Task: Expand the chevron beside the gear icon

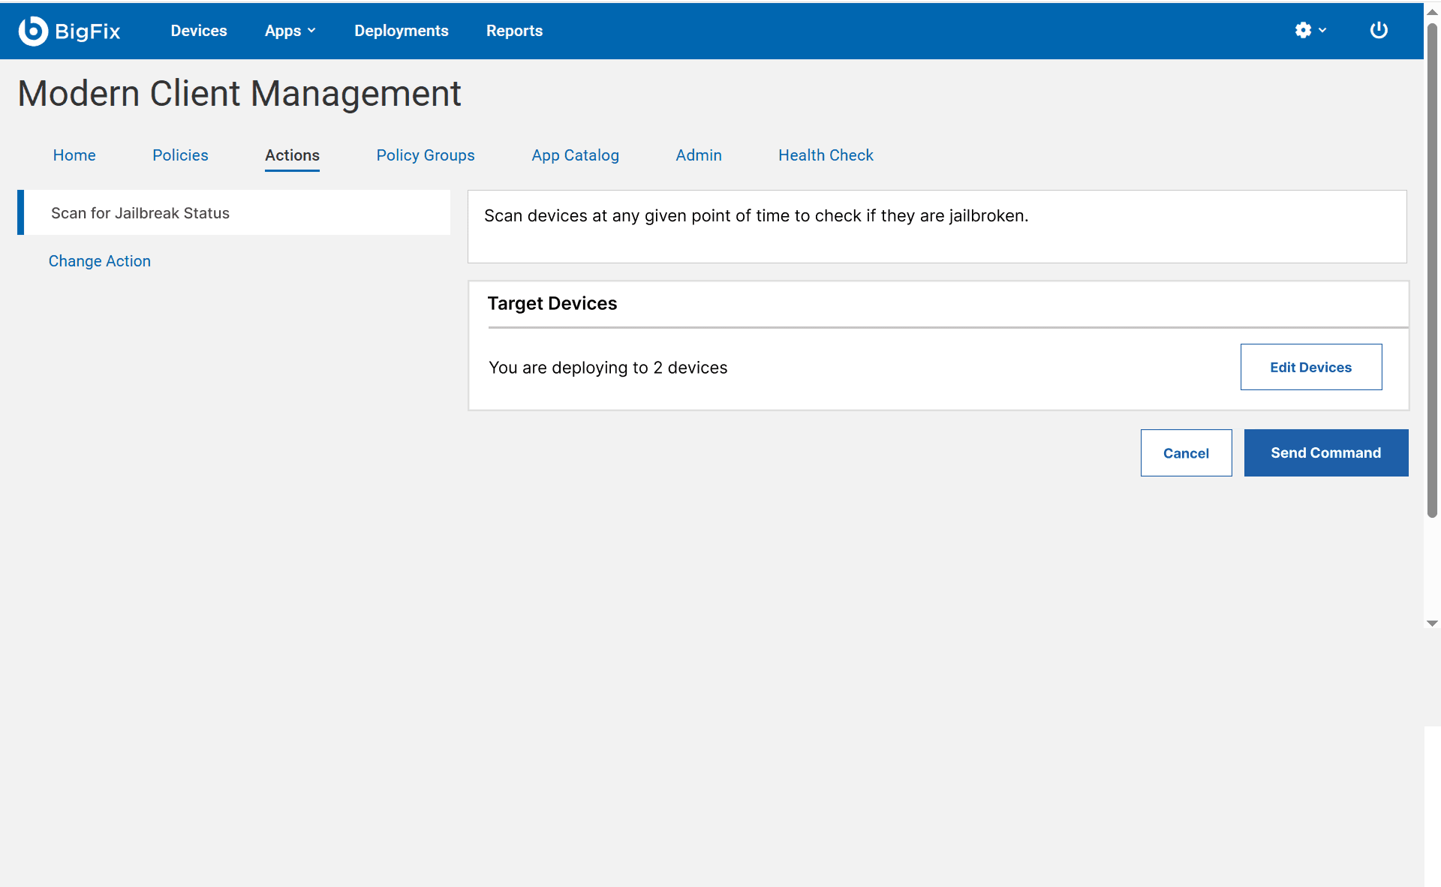Action: point(1322,30)
